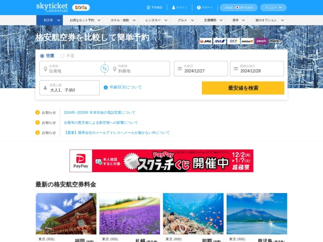
Task: Open the 札幌 lavender field thumbnail
Action: pos(130,213)
